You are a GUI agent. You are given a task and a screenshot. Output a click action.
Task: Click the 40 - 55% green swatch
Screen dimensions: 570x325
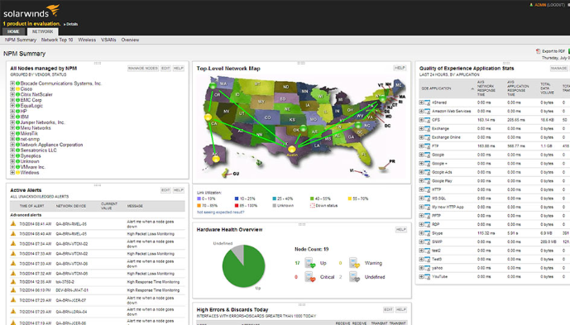click(312, 198)
